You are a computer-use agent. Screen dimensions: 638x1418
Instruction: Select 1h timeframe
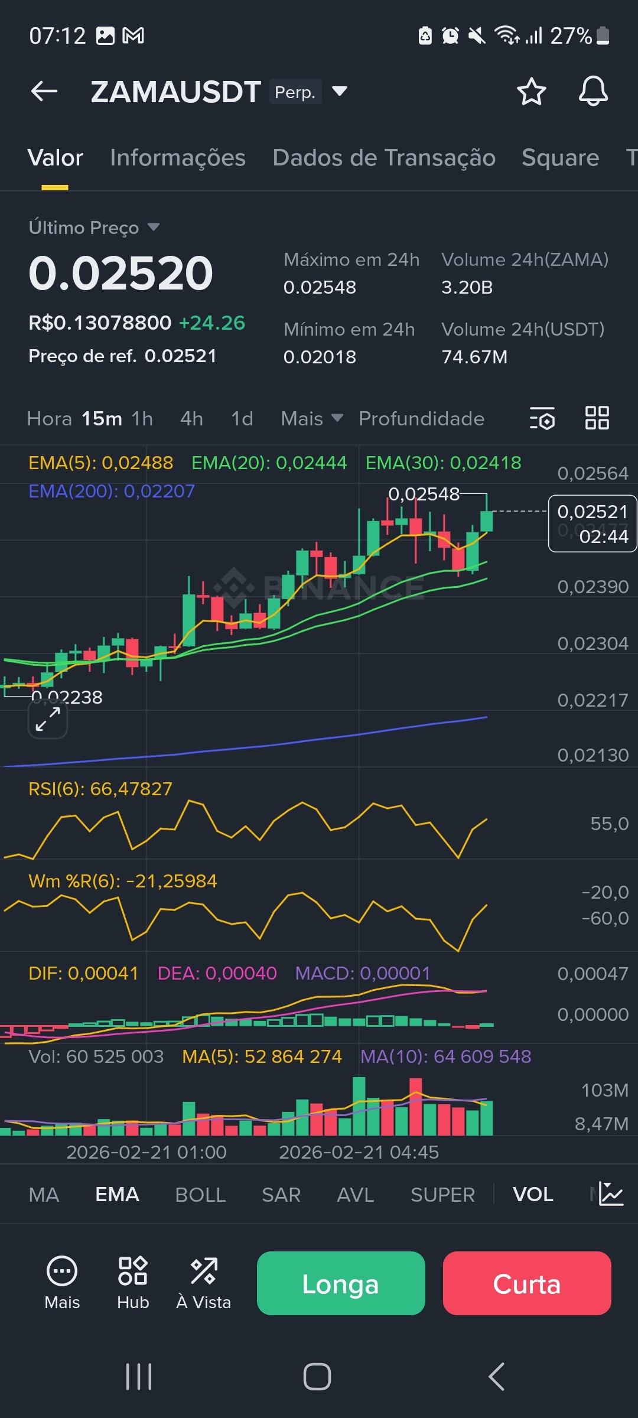[x=142, y=418]
